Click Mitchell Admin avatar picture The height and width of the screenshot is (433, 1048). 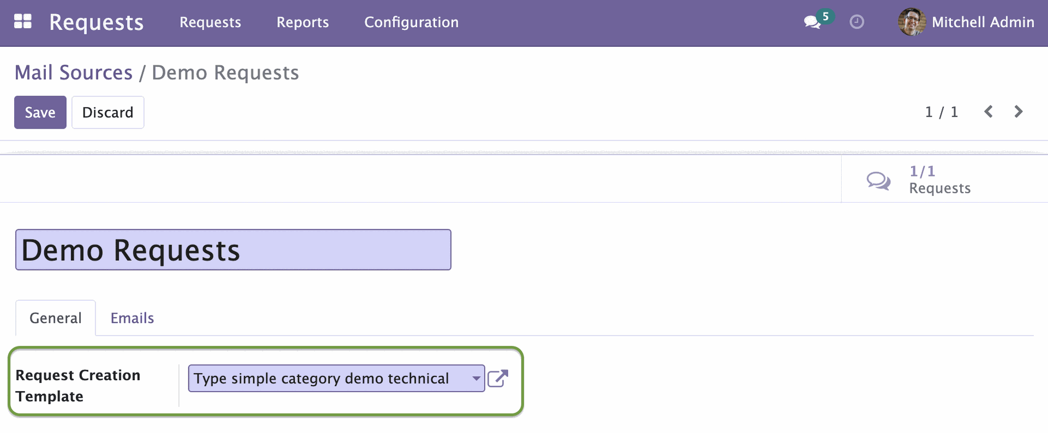point(912,22)
